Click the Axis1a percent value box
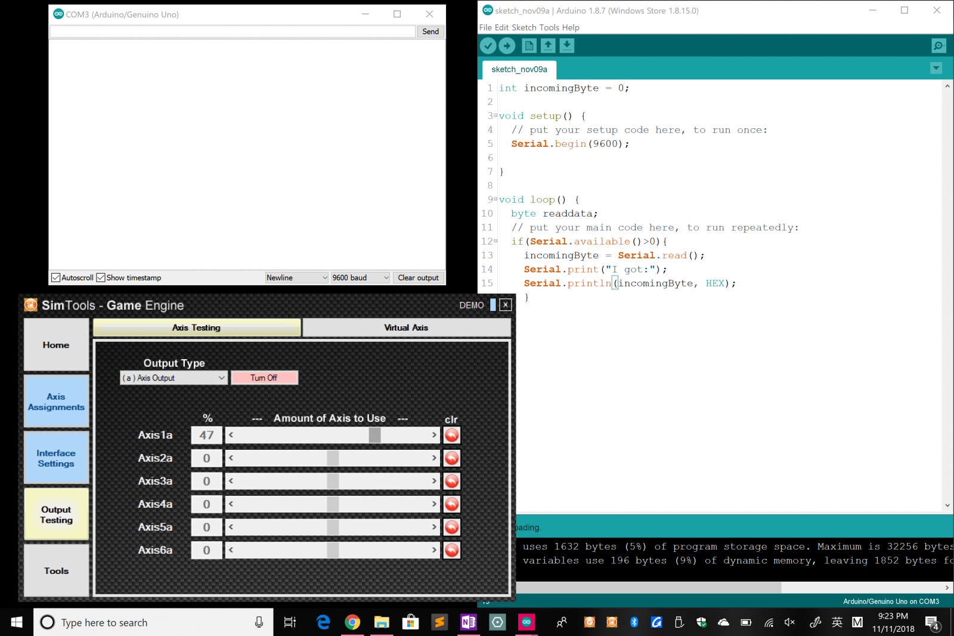 click(206, 436)
